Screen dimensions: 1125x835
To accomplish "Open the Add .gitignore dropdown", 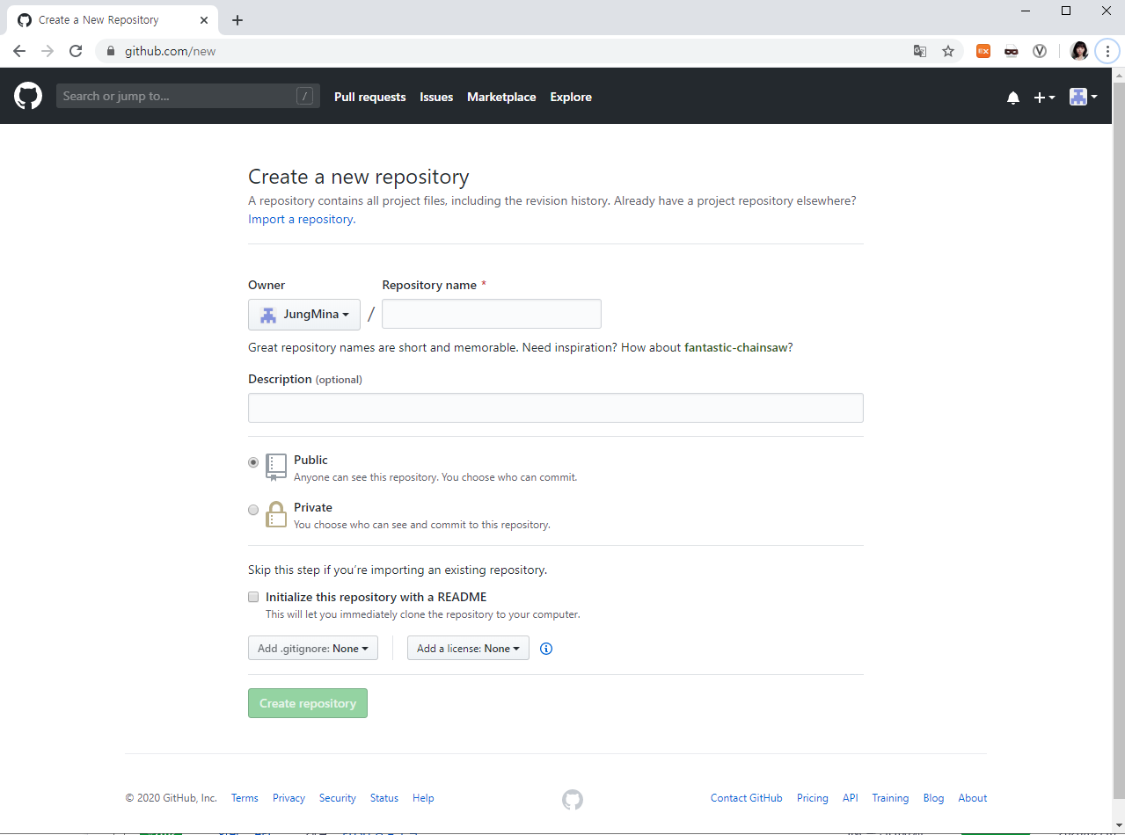I will [x=313, y=649].
